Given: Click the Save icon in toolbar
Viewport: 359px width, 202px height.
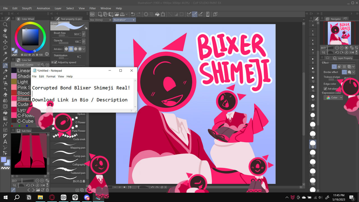Looking at the screenshot, I should click(122, 14).
